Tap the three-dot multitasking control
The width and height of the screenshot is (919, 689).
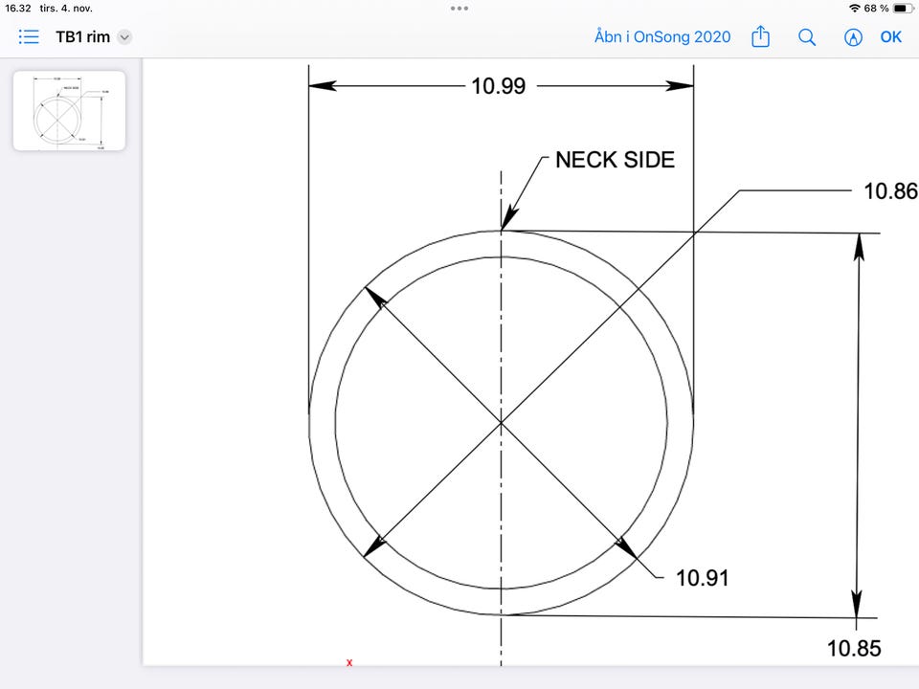click(x=459, y=9)
